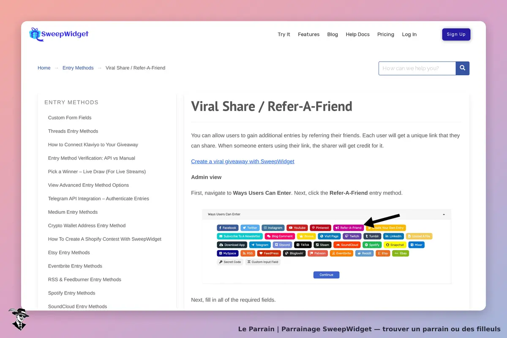507x338 pixels.
Task: Select the Download App entry badge
Action: coord(232,245)
